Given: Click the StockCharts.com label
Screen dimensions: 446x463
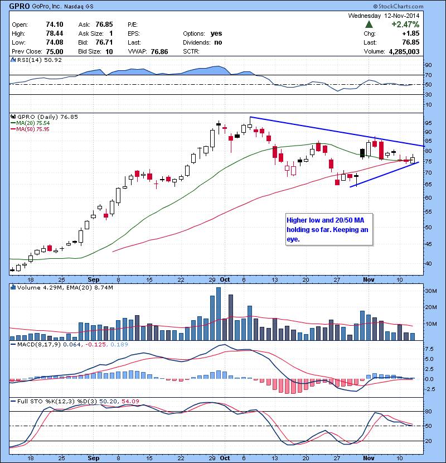Looking at the screenshot, I should (398, 6).
